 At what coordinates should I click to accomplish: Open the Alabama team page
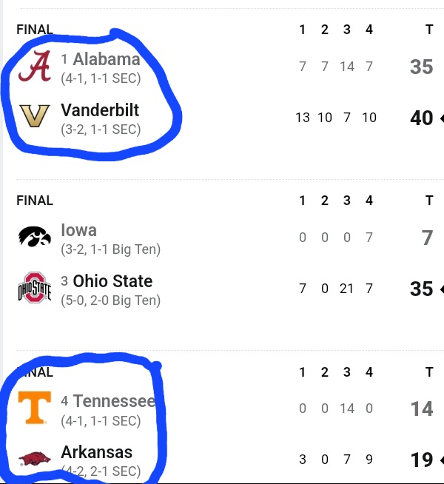tap(106, 59)
